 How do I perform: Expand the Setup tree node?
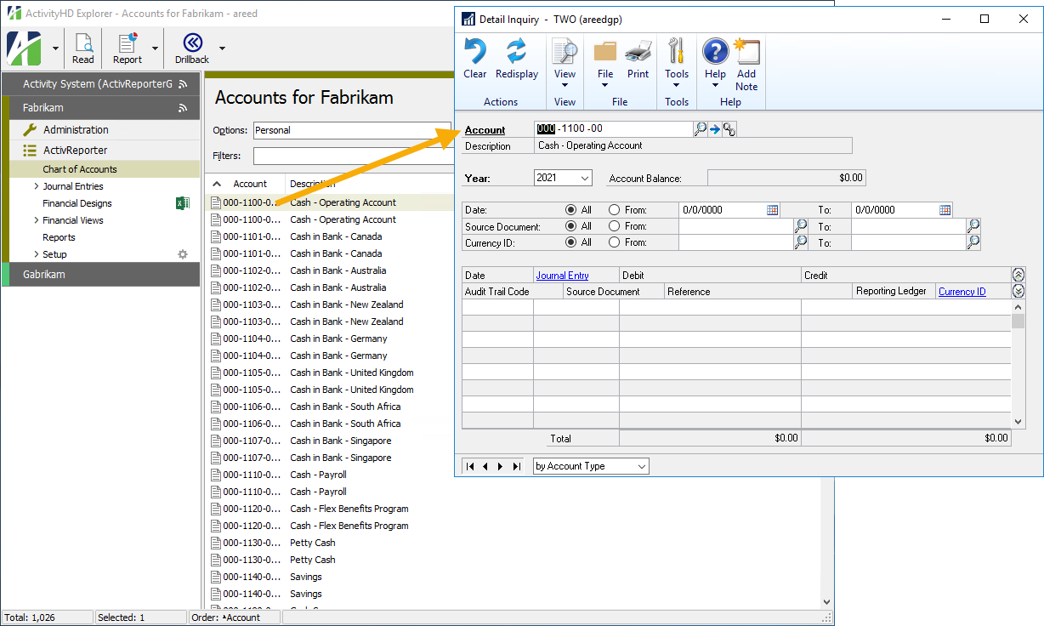(36, 254)
